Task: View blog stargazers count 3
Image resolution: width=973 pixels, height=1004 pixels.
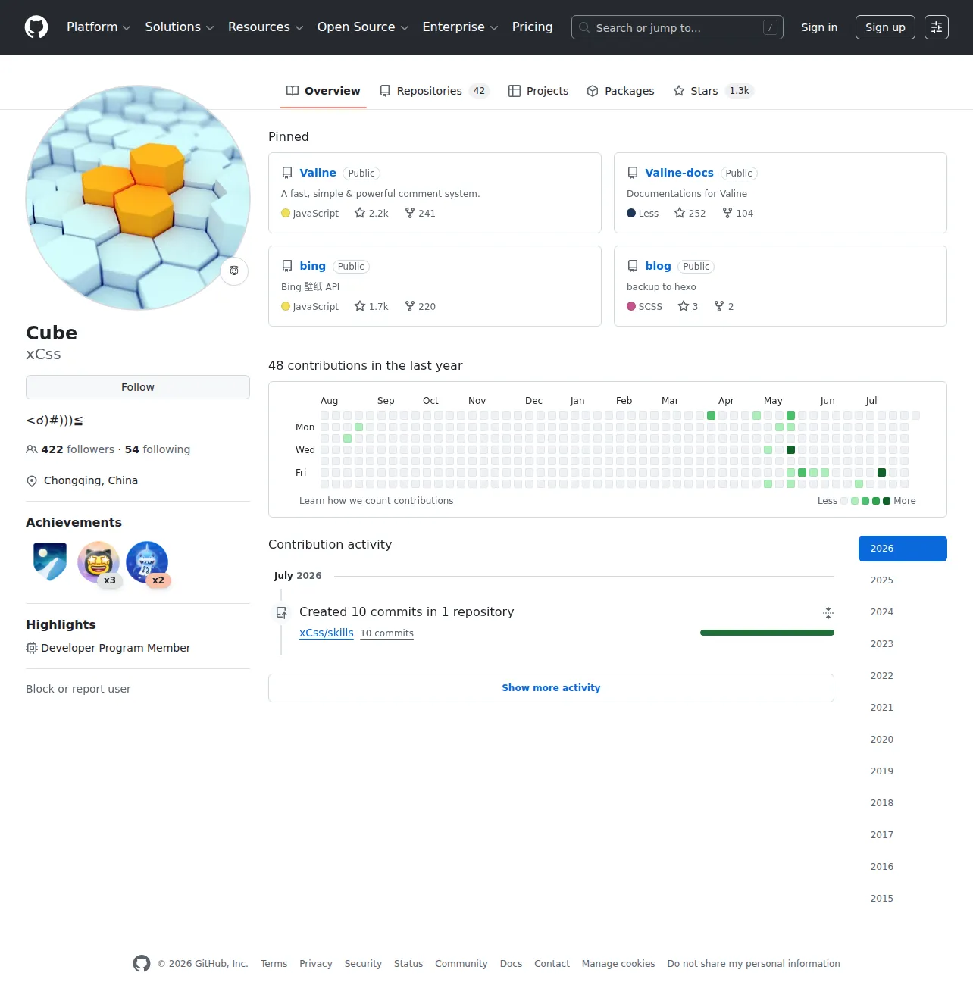Action: [x=688, y=307]
